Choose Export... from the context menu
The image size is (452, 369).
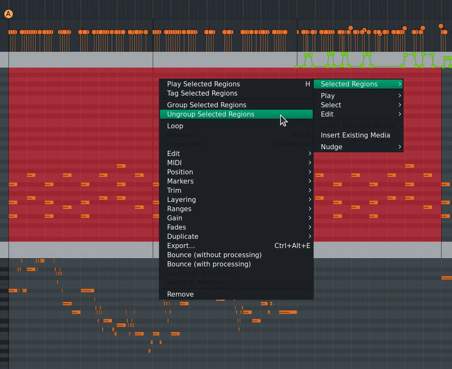[236, 245]
